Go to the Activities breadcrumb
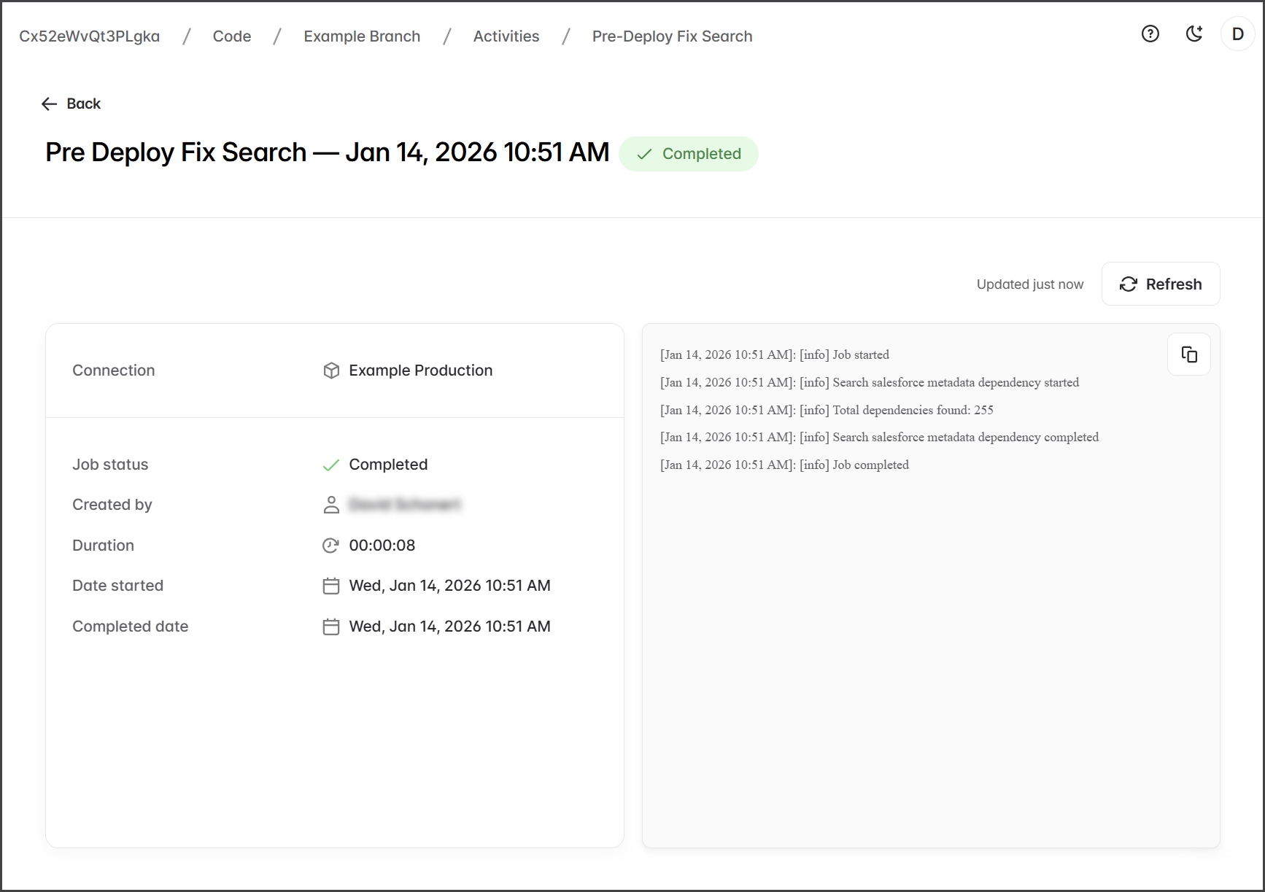The image size is (1265, 892). click(x=506, y=36)
